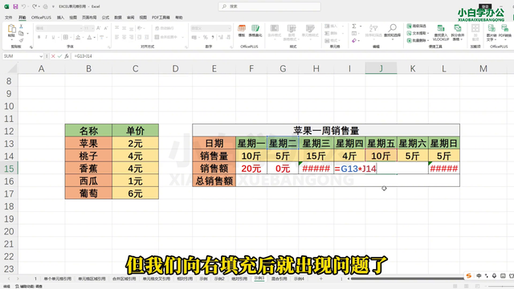Viewport: 514px width, 289px height.
Task: Click Merge and Center (合并后居中)
Action: click(x=166, y=38)
